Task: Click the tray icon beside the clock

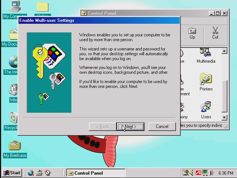Action: pos(212,173)
